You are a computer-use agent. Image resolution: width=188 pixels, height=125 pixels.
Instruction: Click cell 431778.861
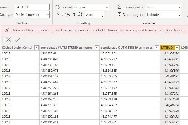point(130,122)
